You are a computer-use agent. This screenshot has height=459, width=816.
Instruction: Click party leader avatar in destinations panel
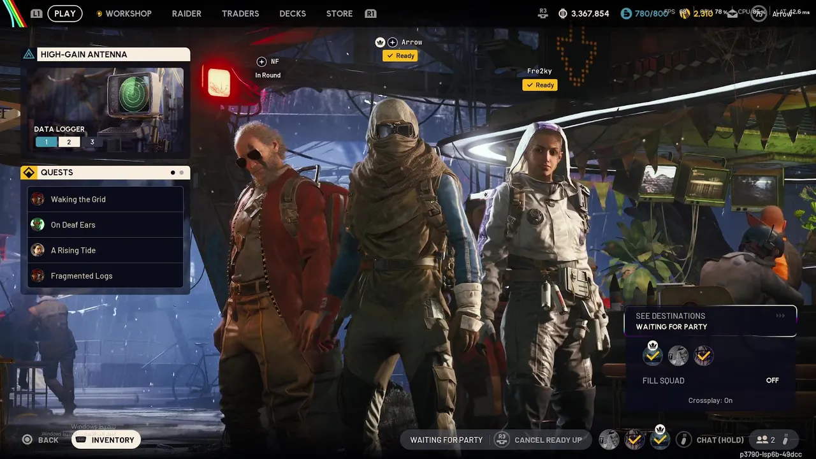pos(653,356)
